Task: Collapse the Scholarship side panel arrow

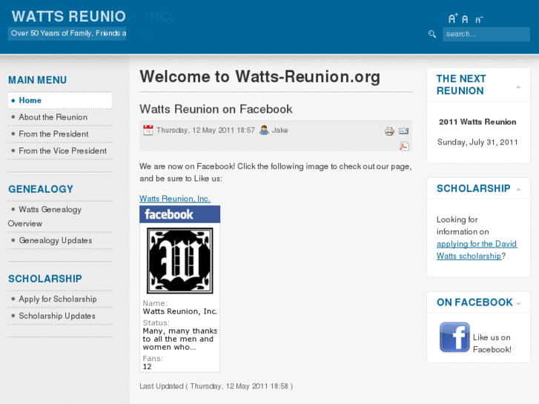Action: coord(518,190)
